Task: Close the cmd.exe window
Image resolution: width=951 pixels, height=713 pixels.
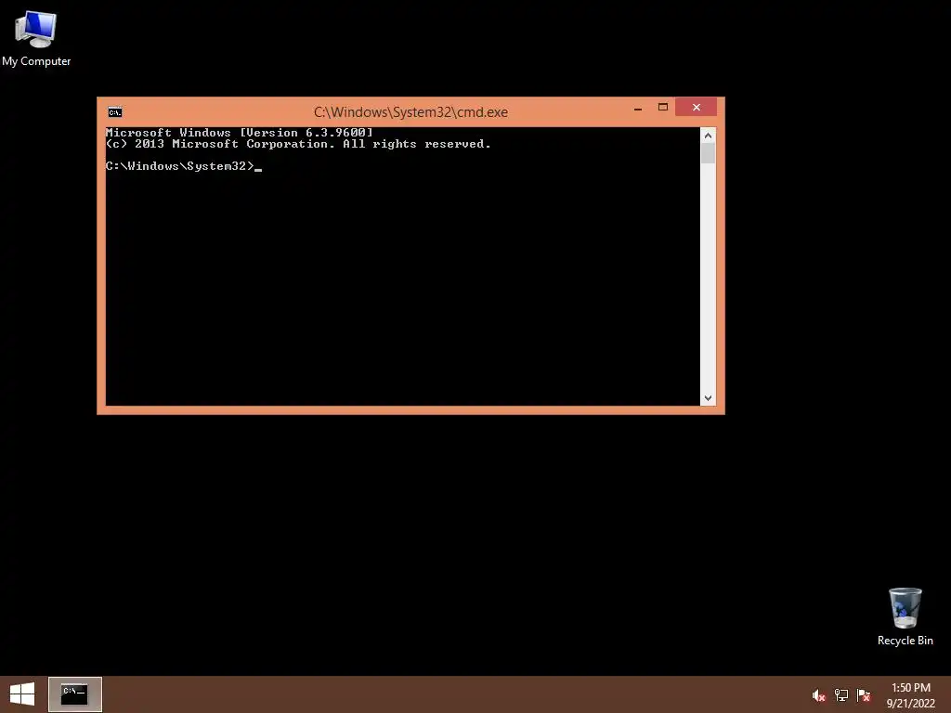Action: pos(697,108)
